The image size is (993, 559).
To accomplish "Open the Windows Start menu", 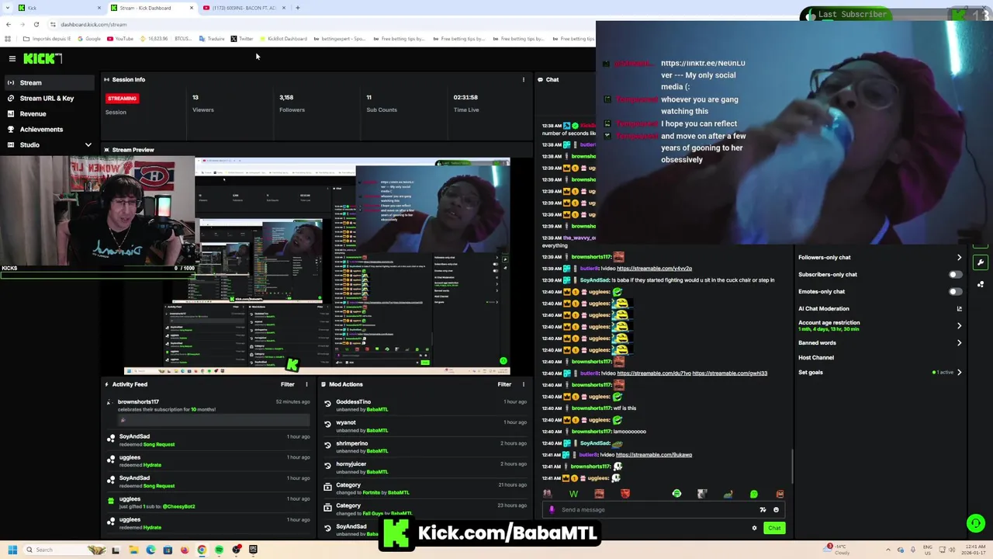I will (x=12, y=550).
